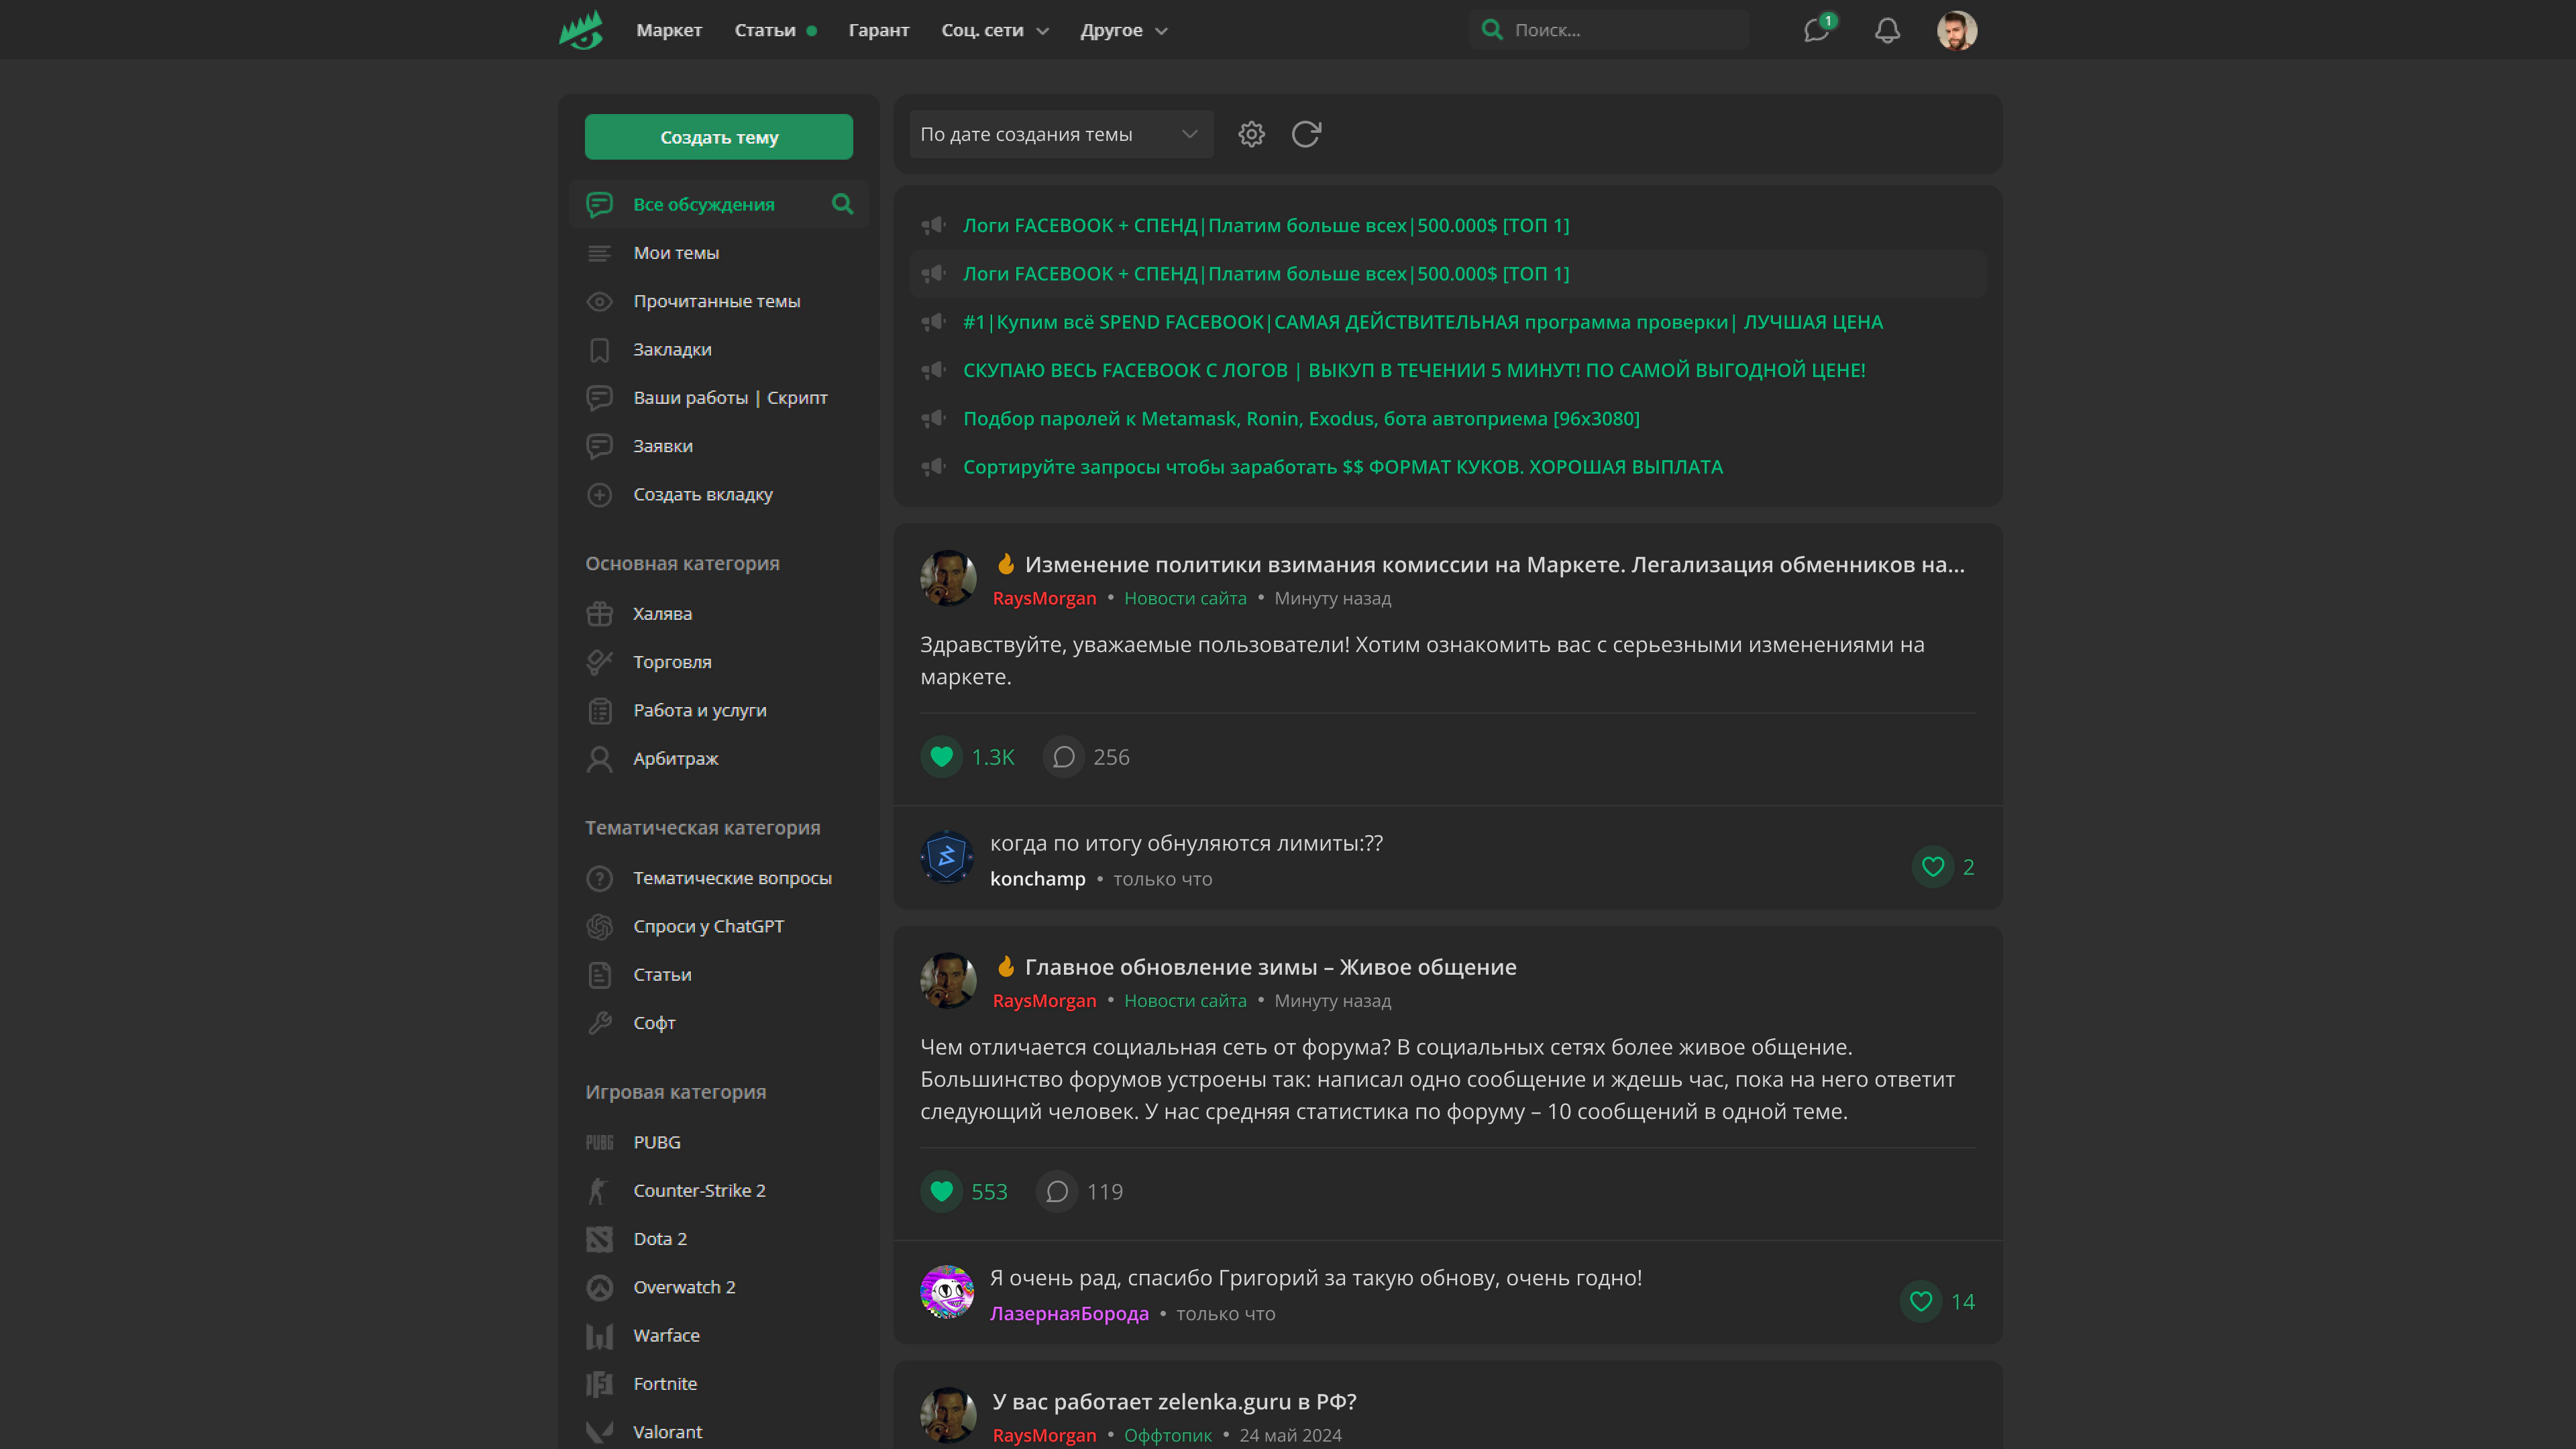The image size is (2576, 1449).
Task: Toggle like heart on 1.3K post
Action: tap(941, 757)
